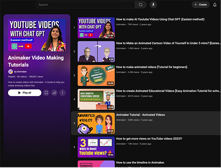Click the playlist description text
221x168 pixels.
[36, 84]
